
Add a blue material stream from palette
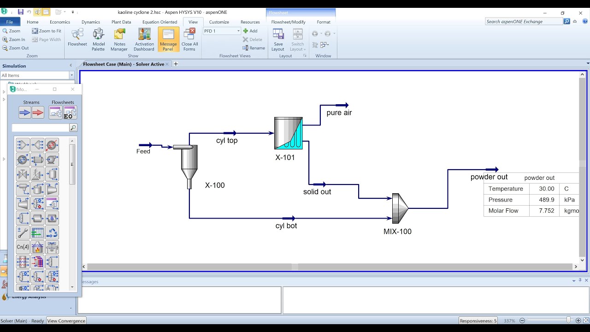(25, 112)
